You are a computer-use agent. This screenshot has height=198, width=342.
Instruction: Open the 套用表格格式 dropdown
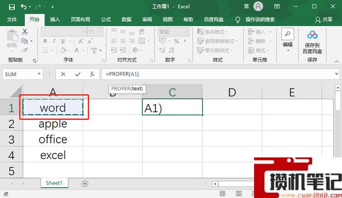217,41
